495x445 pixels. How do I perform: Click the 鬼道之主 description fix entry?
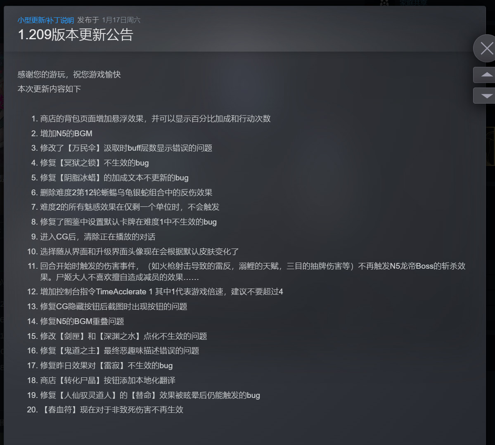tap(120, 350)
